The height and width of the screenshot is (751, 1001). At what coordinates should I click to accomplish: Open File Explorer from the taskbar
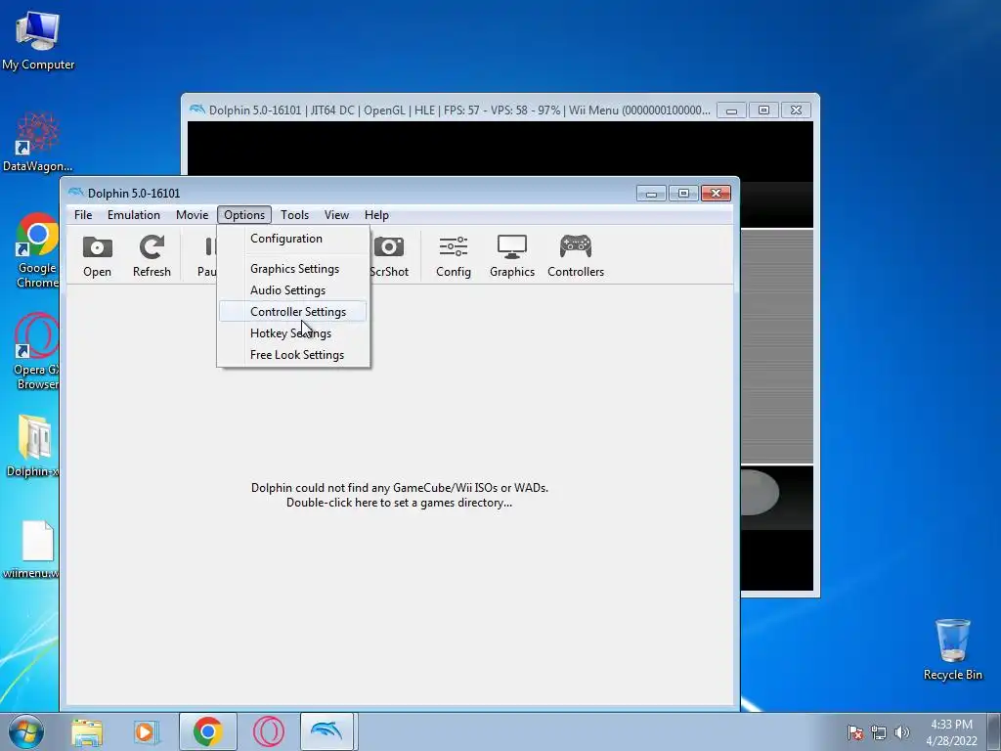(x=87, y=731)
